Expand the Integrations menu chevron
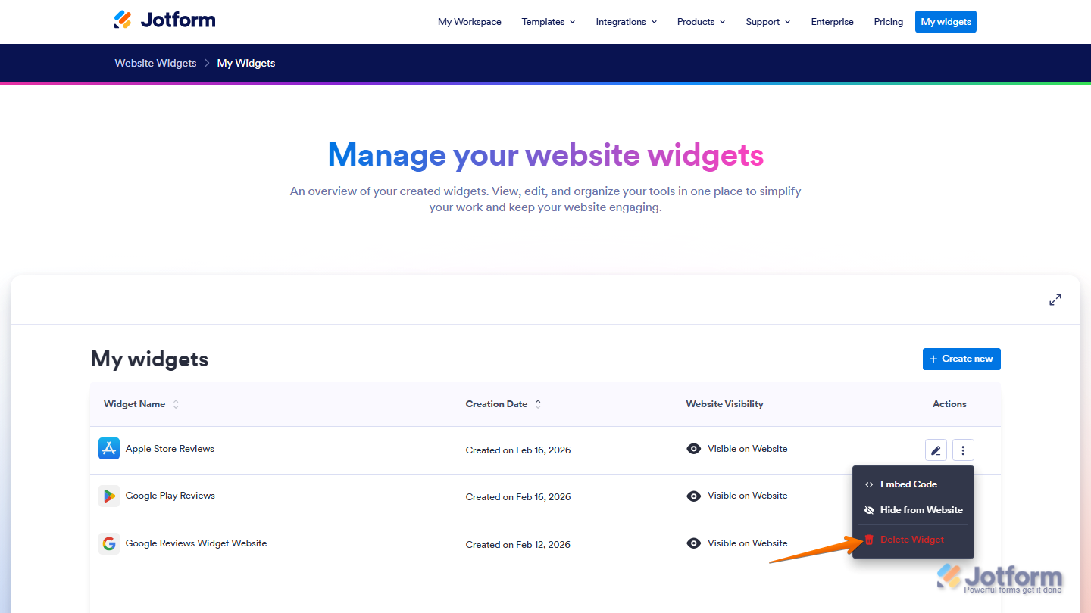 coord(653,22)
